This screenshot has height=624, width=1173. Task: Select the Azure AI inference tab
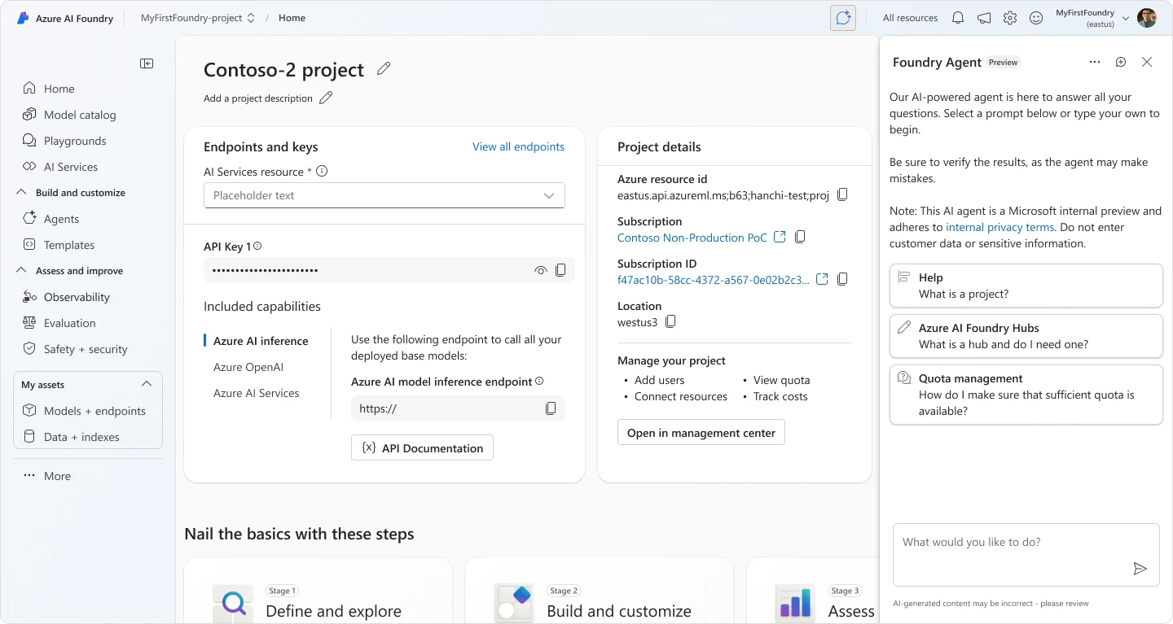pos(261,341)
